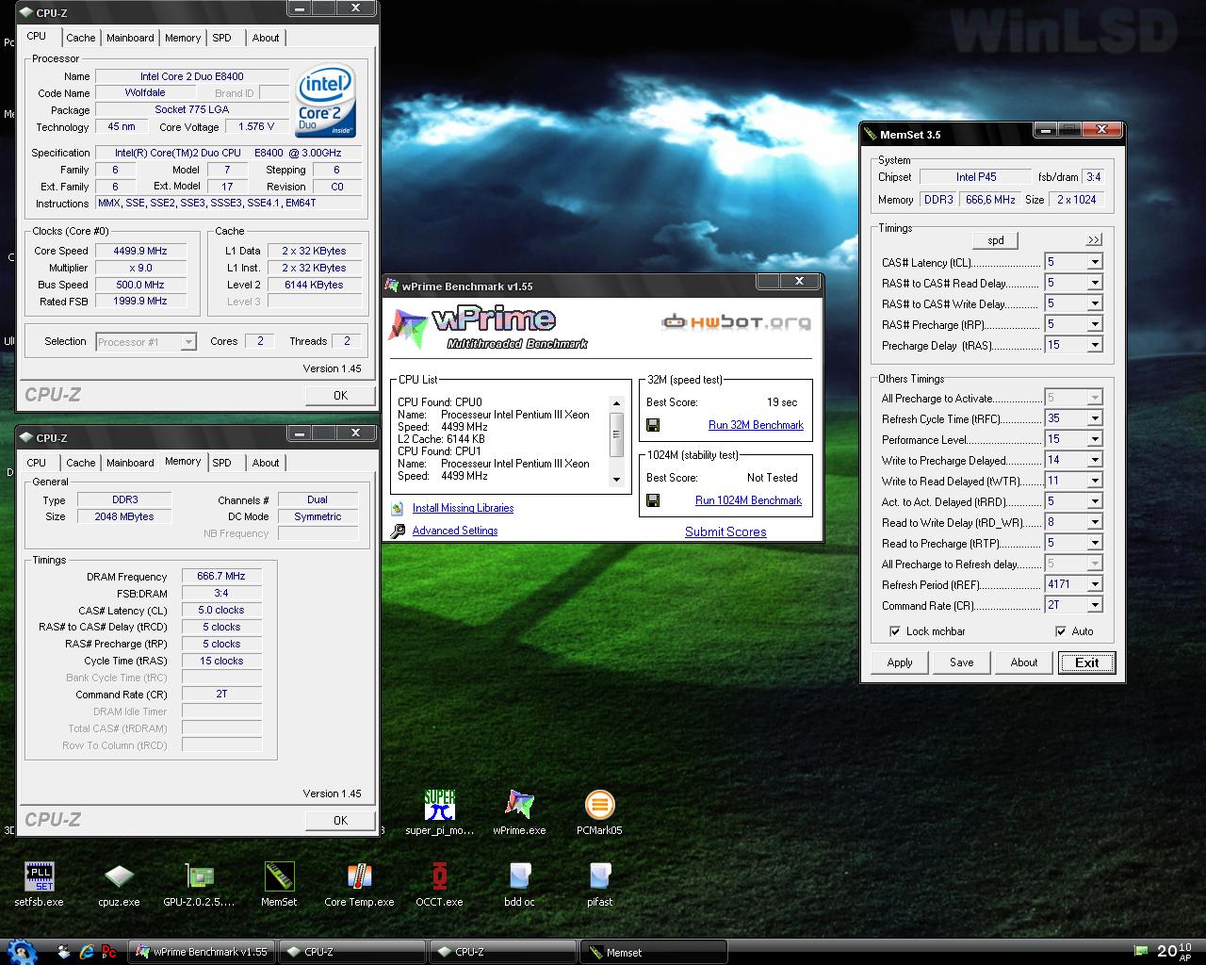Open RAS# to CAS# Write Delay dropdown
Image resolution: width=1206 pixels, height=965 pixels.
click(x=1095, y=303)
